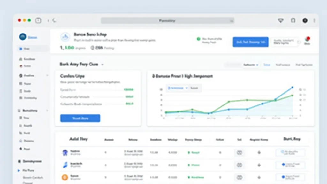The width and height of the screenshot is (327, 184).
Task: Click the blue logo icon atop the sidebar
Action: pyautogui.click(x=22, y=37)
